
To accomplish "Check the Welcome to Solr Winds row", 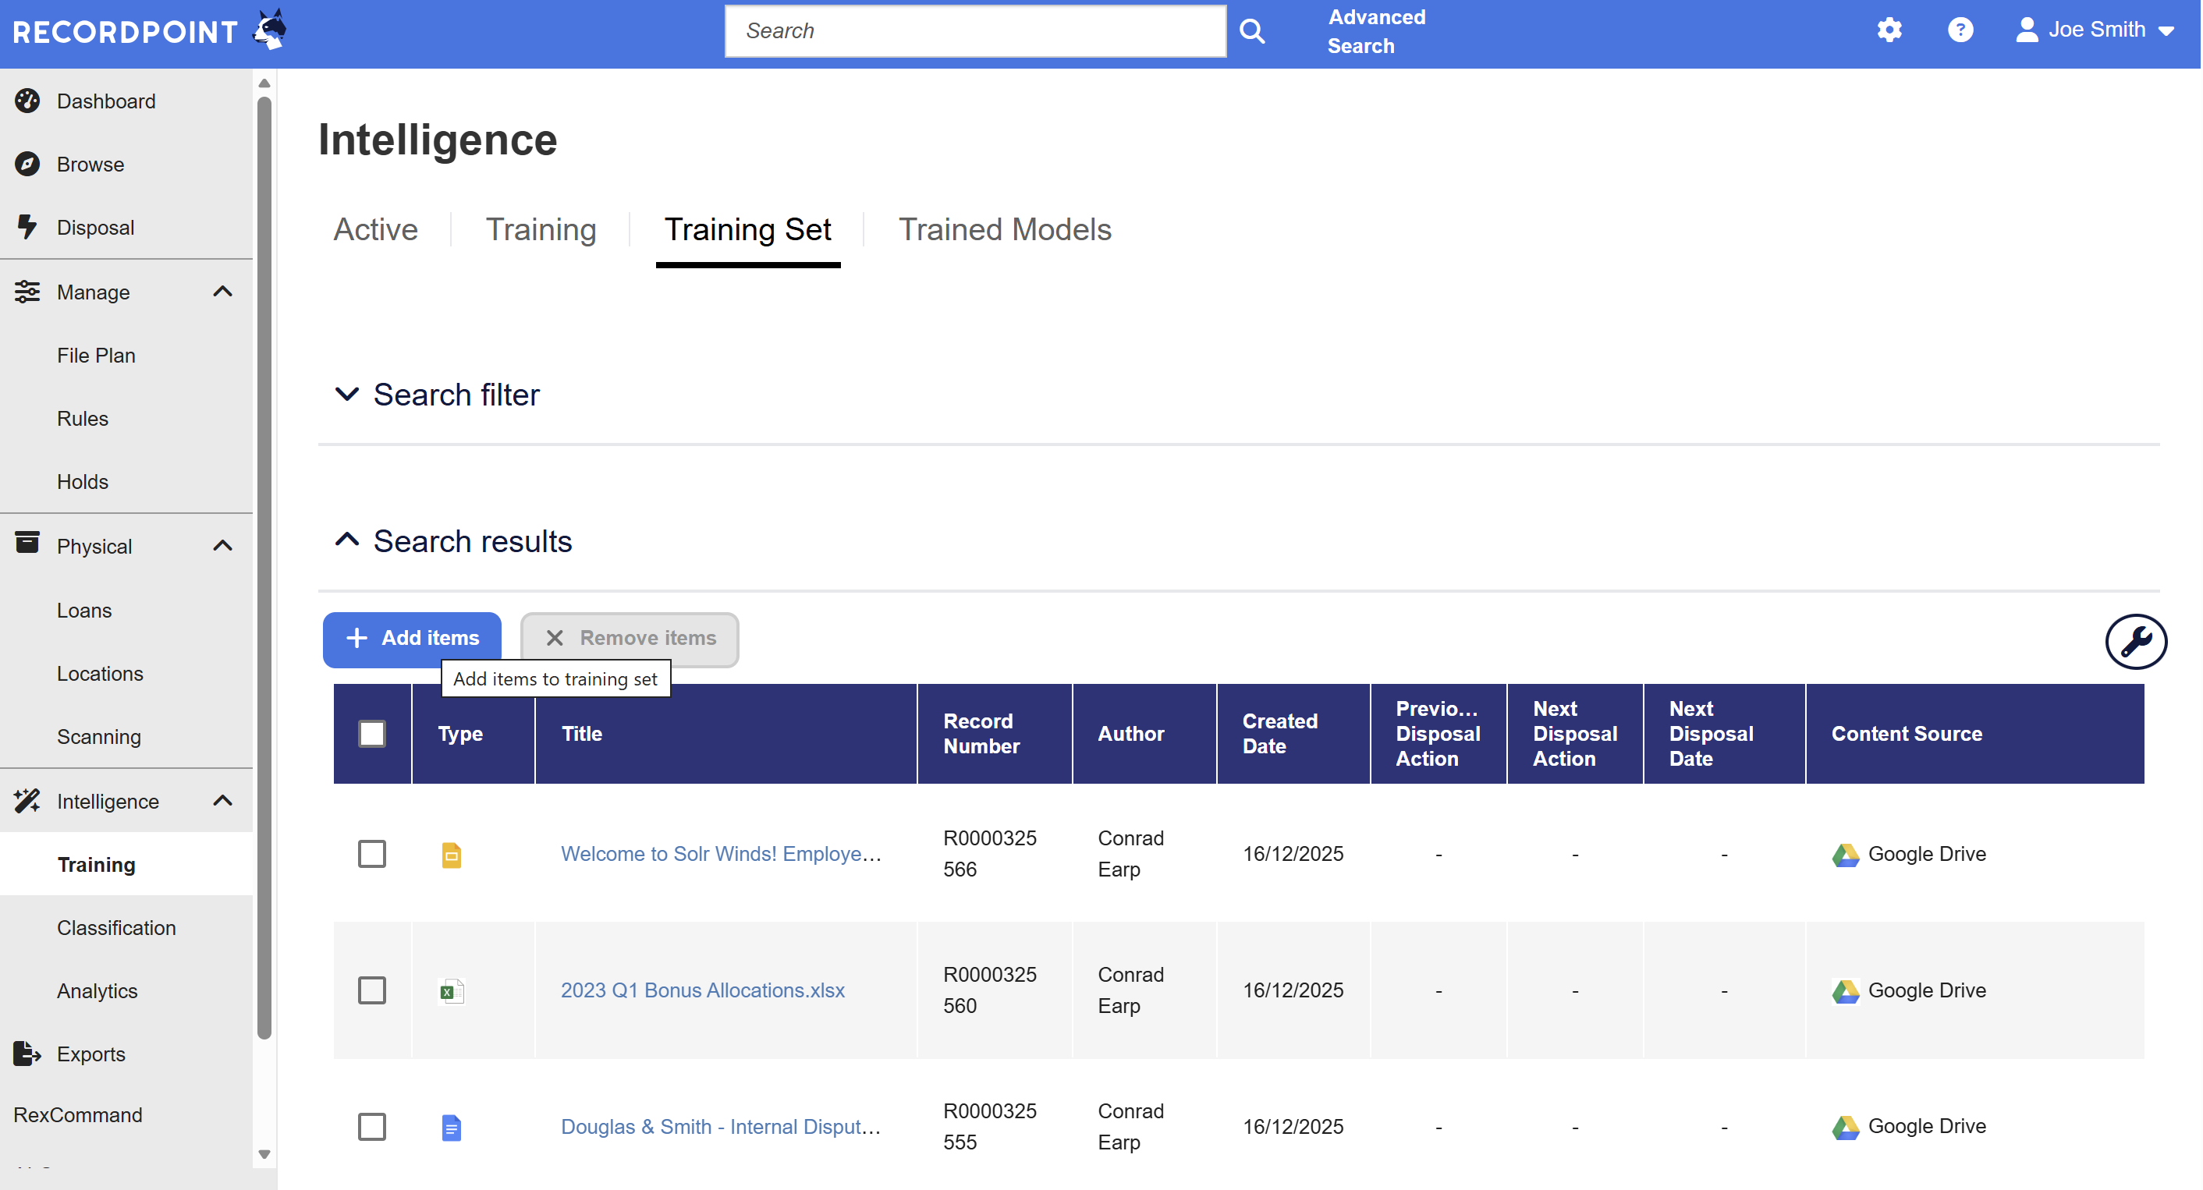I will point(372,853).
